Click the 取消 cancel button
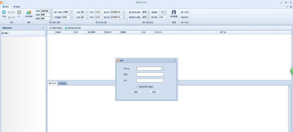This screenshot has height=132, width=293. [x=154, y=92]
